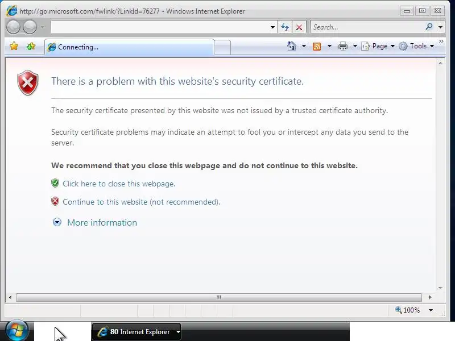Click the horizontal scrollbar thumb
The width and height of the screenshot is (455, 341).
coord(219,297)
